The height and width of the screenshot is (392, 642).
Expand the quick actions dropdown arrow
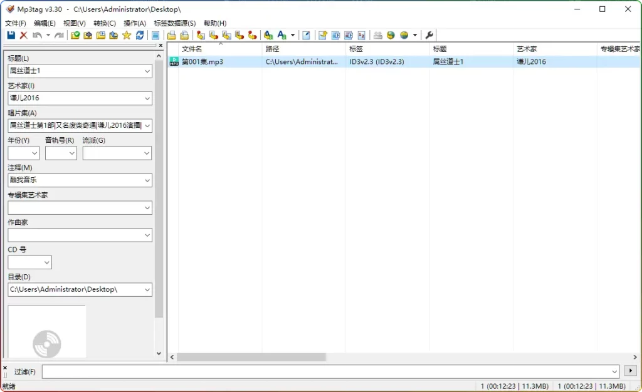(x=293, y=35)
